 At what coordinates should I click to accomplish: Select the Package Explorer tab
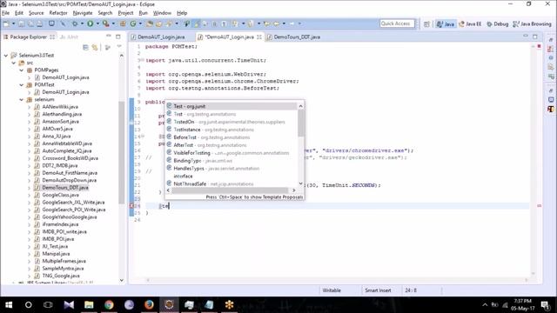pyautogui.click(x=29, y=37)
